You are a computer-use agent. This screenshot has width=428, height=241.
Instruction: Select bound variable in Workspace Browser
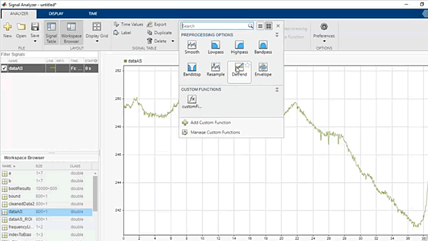47,196
